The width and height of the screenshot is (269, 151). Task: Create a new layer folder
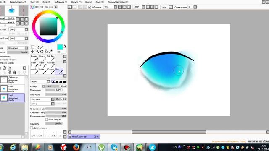(x=9, y=68)
